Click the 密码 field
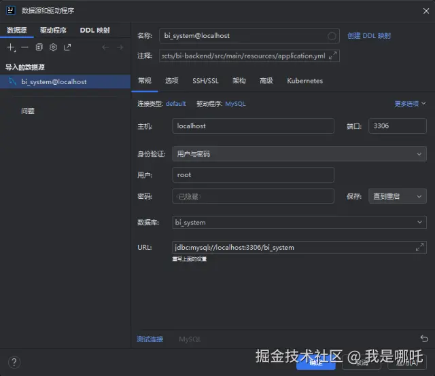The height and width of the screenshot is (376, 435). pos(253,196)
